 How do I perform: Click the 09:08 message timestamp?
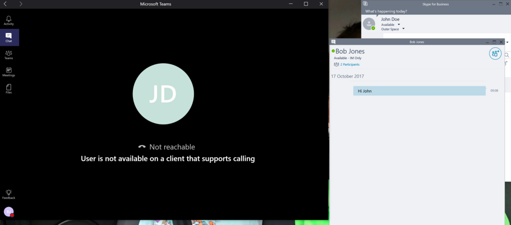coord(494,91)
